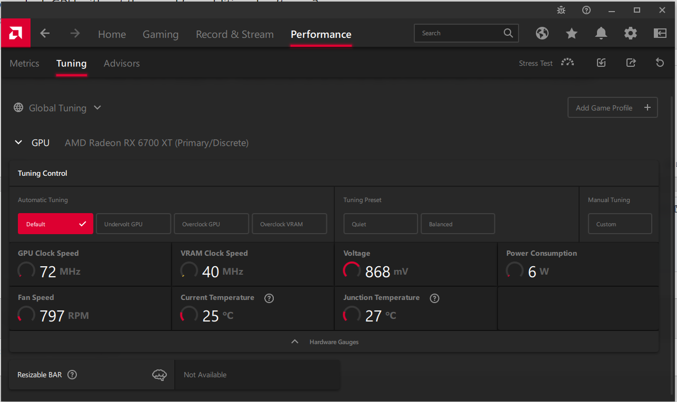Toggle the sidebar panel icon
The height and width of the screenshot is (402, 677).
point(660,34)
